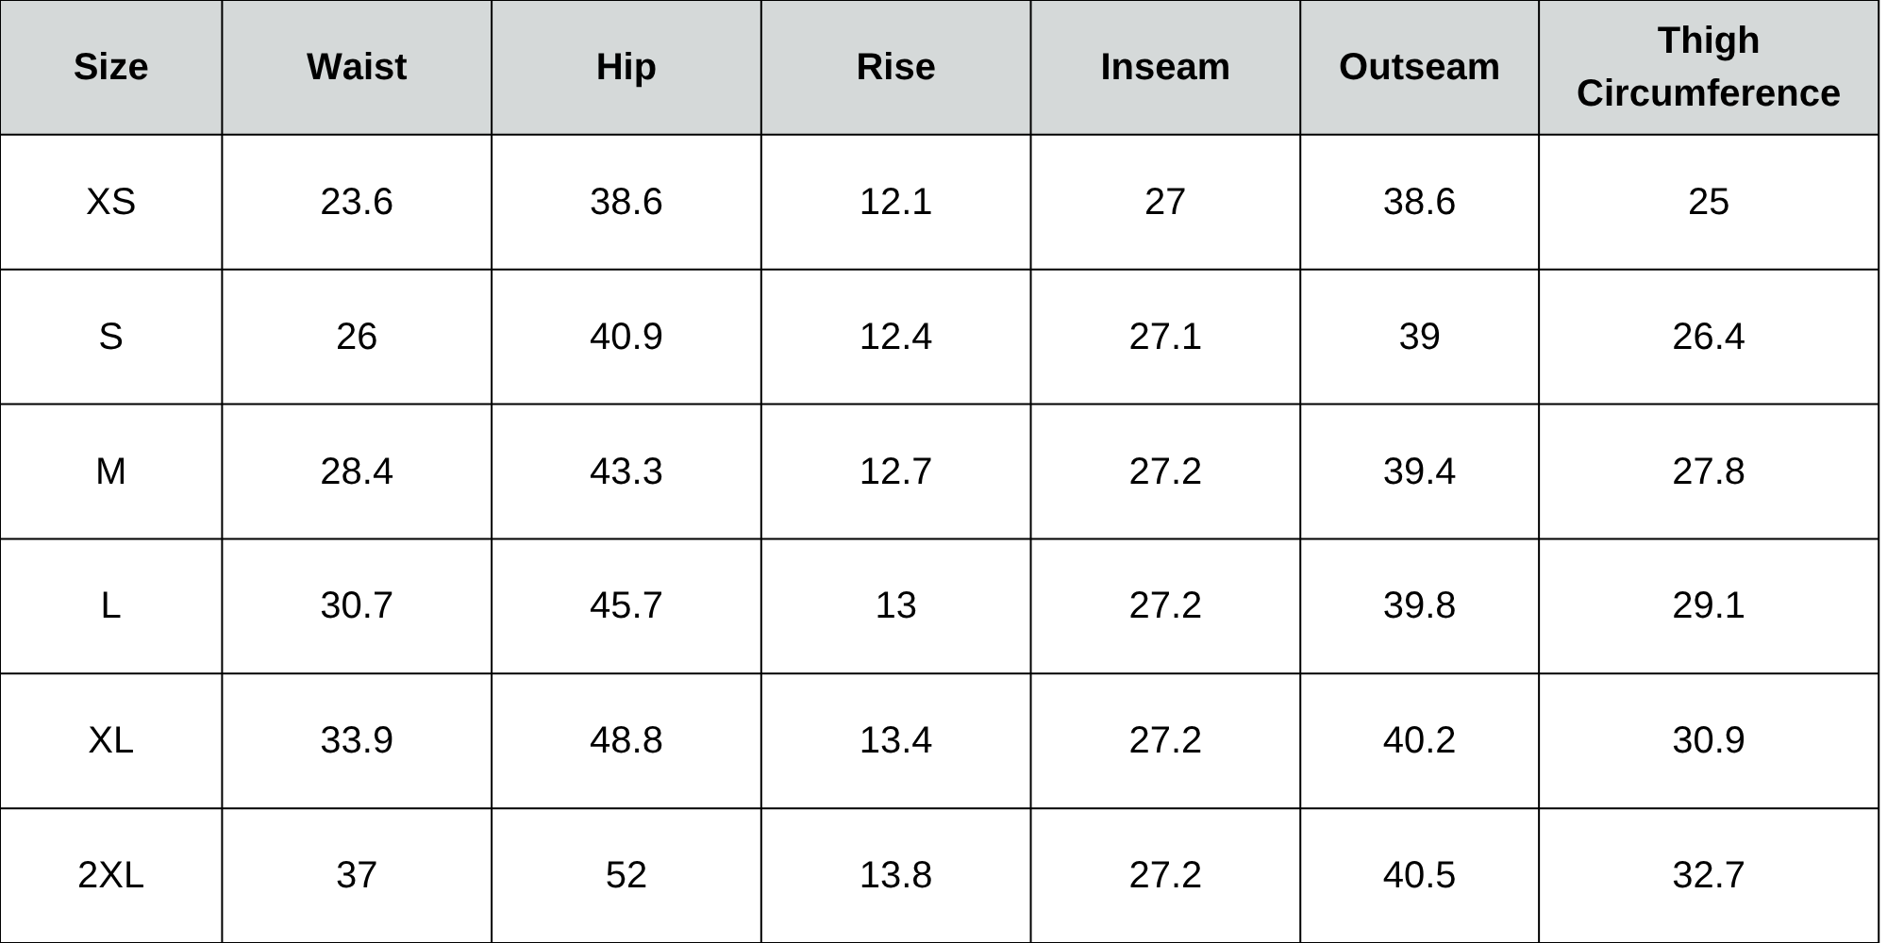The image size is (1887, 943).
Task: Click the Hip header cell
Action: 626,67
